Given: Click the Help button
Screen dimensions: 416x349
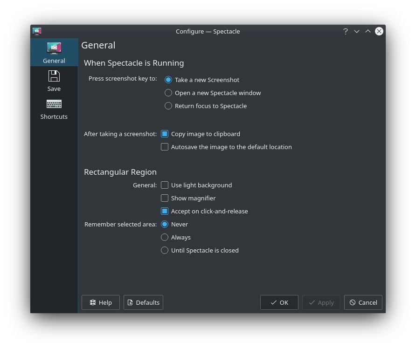Looking at the screenshot, I should pos(101,302).
